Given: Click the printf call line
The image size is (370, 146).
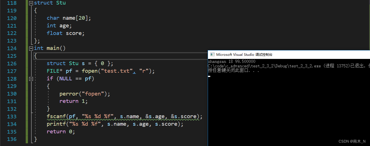Looking at the screenshot, I should pos(115,124).
